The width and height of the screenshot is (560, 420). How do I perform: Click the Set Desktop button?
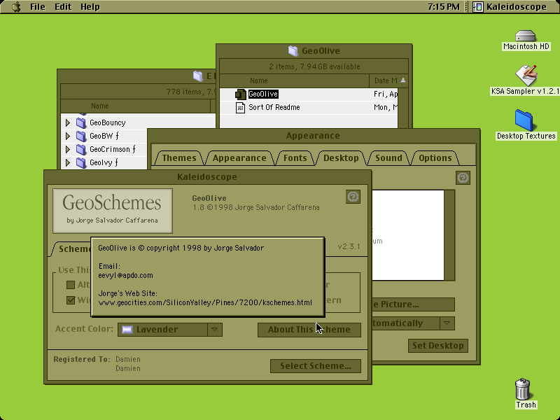pyautogui.click(x=438, y=346)
